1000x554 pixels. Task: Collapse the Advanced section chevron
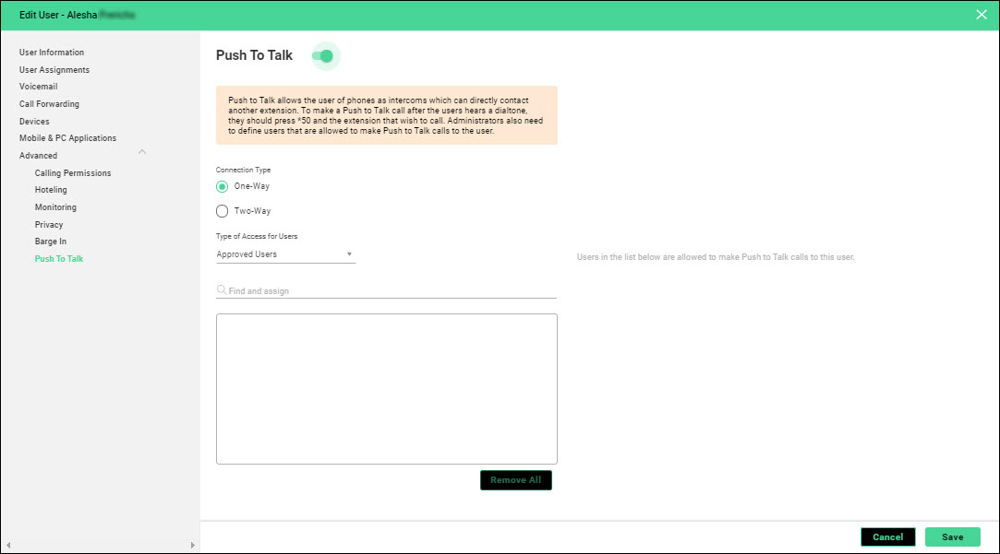click(141, 152)
